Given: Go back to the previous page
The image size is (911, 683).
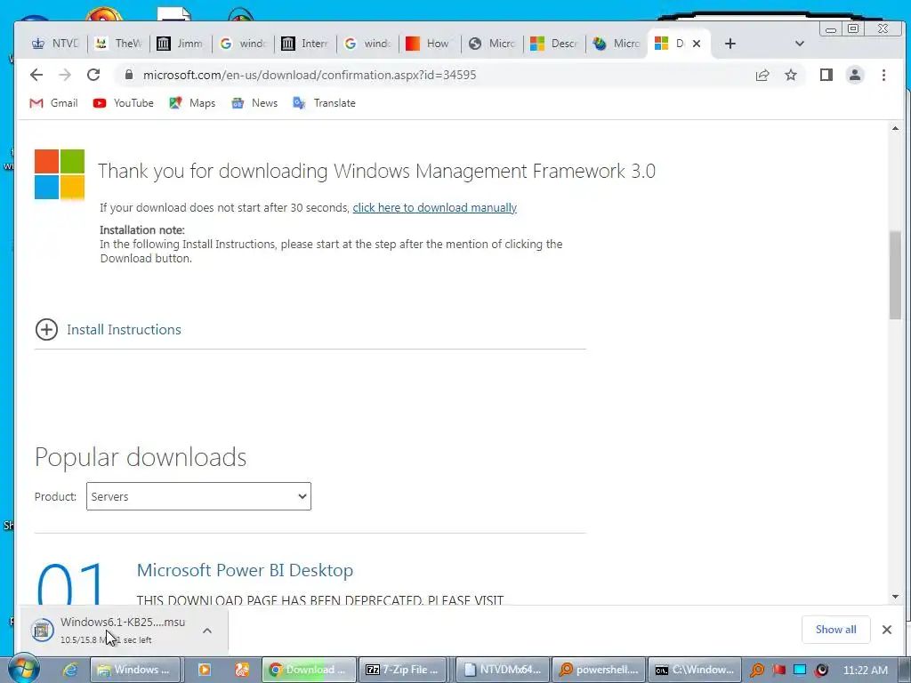Looking at the screenshot, I should pyautogui.click(x=36, y=75).
